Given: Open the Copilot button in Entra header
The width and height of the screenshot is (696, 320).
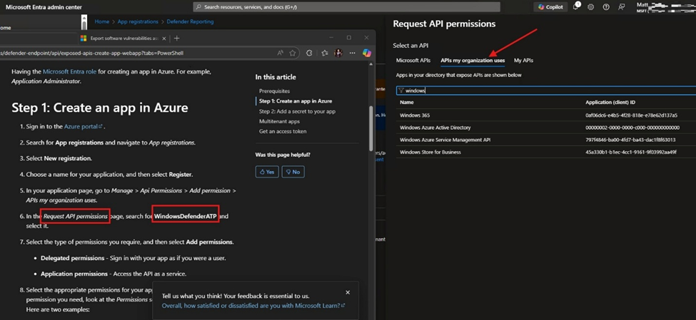Looking at the screenshot, I should pos(551,7).
